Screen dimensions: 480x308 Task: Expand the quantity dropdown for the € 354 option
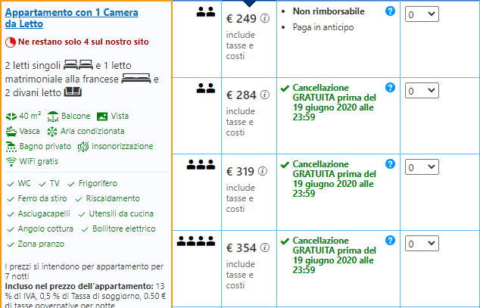pos(422,243)
